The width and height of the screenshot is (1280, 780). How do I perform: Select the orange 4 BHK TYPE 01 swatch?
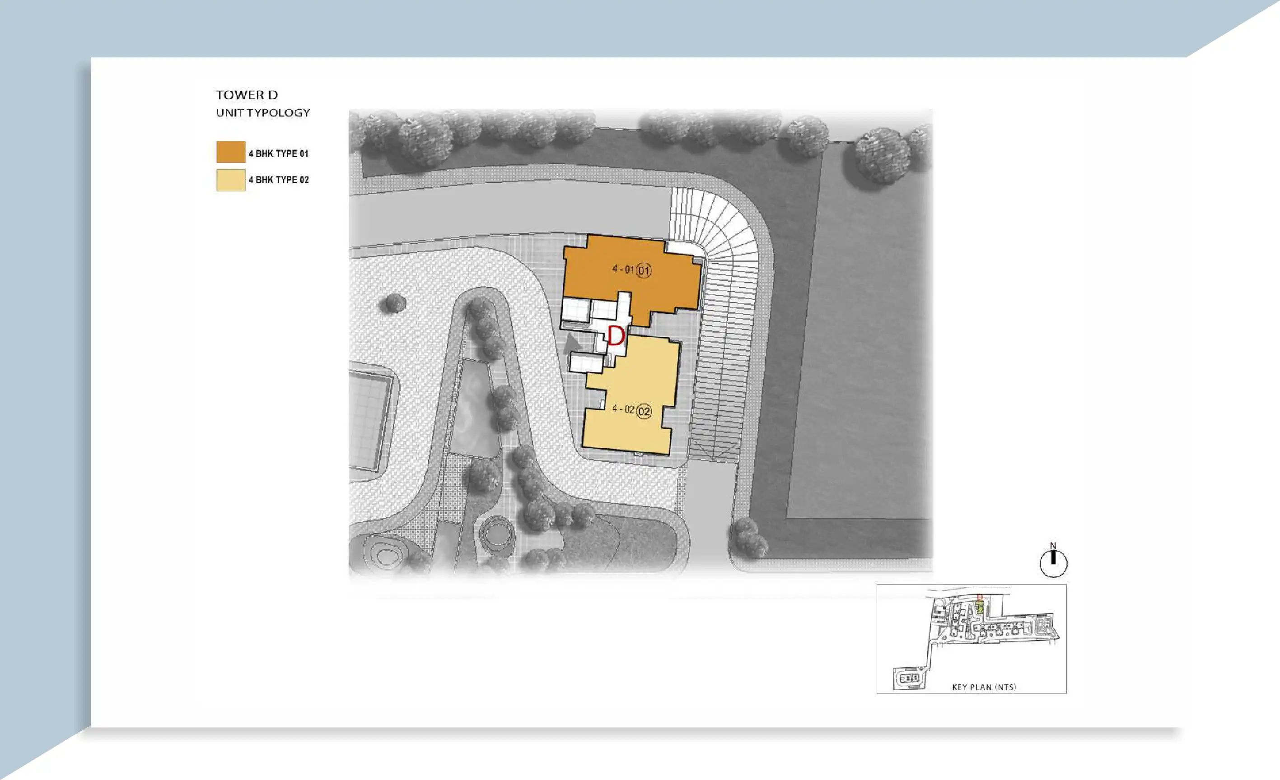click(231, 152)
